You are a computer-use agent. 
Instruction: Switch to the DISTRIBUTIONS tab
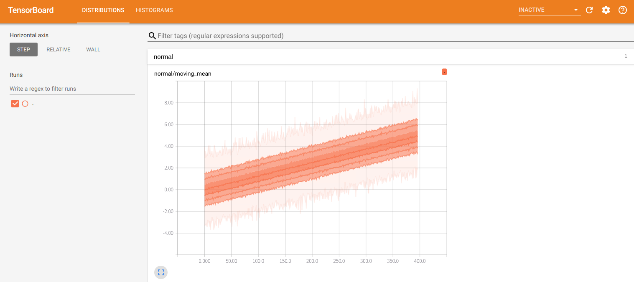coord(103,10)
